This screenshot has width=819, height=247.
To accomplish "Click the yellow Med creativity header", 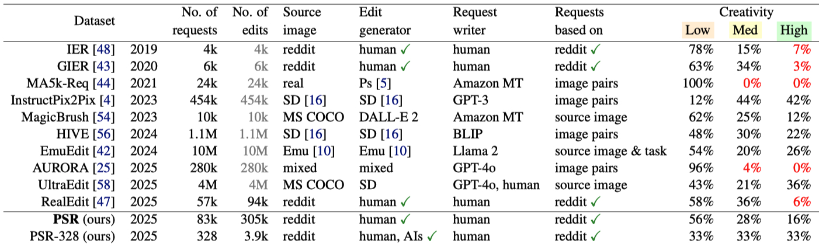I will (x=745, y=30).
